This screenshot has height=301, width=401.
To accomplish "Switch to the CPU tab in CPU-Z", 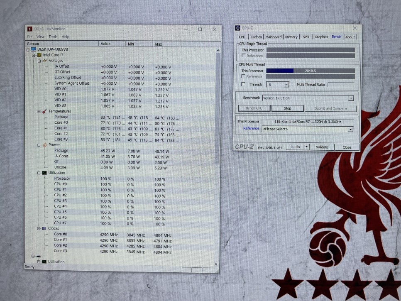I will pyautogui.click(x=242, y=37).
